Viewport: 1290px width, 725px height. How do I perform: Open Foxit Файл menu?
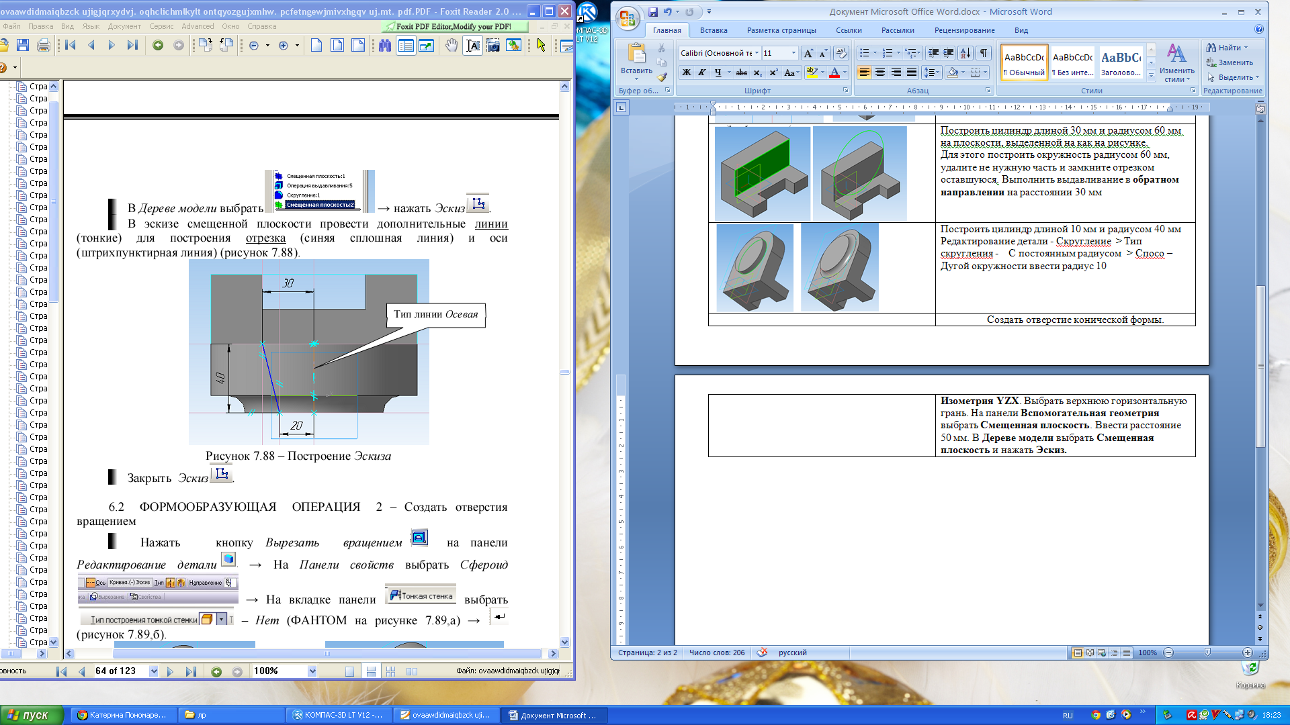[x=11, y=26]
